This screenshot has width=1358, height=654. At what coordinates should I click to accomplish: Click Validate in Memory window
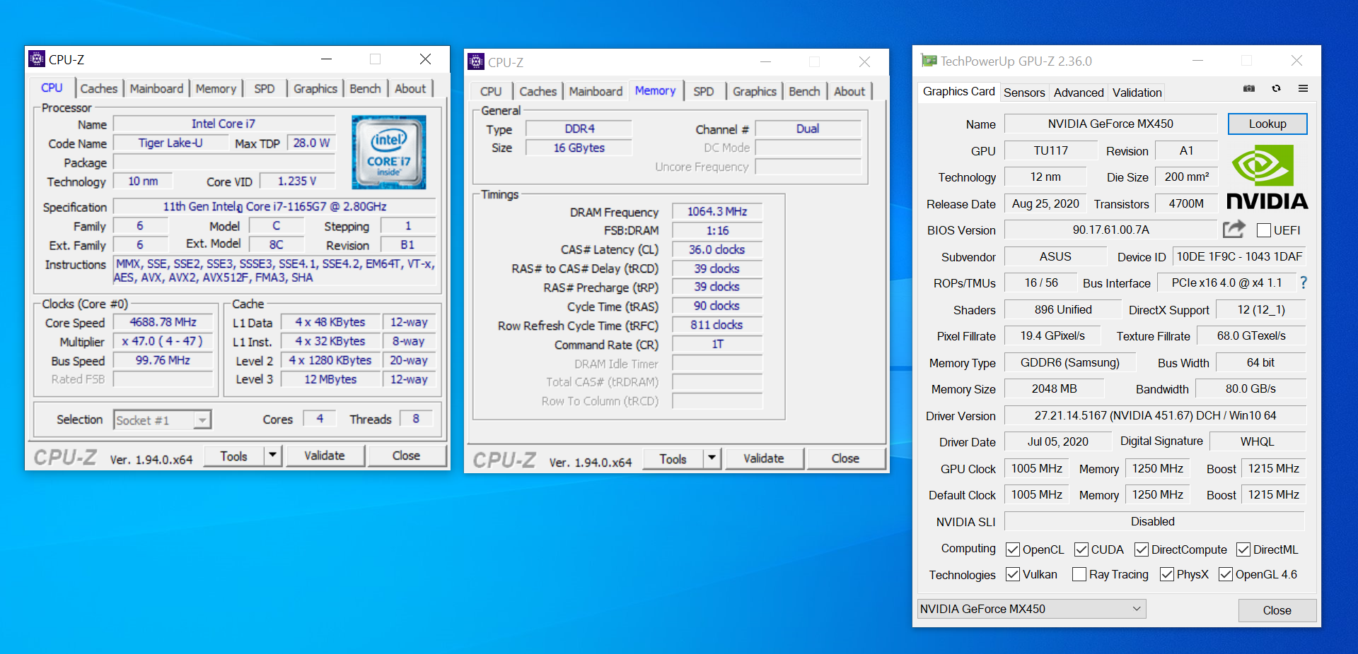click(764, 458)
